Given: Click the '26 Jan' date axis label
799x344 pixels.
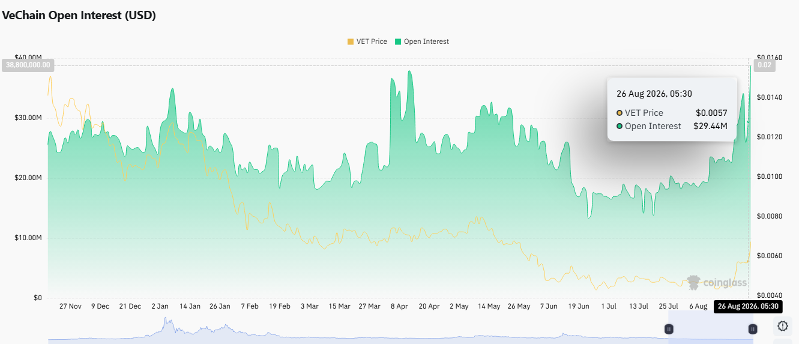Looking at the screenshot, I should point(220,306).
